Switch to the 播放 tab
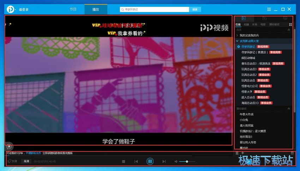 click(96, 10)
